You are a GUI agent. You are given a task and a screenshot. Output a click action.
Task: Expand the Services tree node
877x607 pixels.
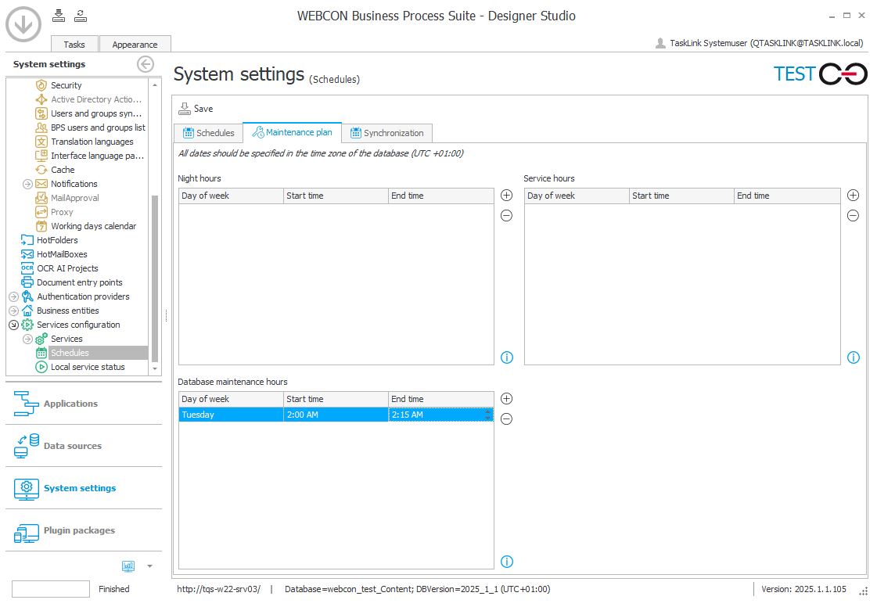[x=27, y=339]
